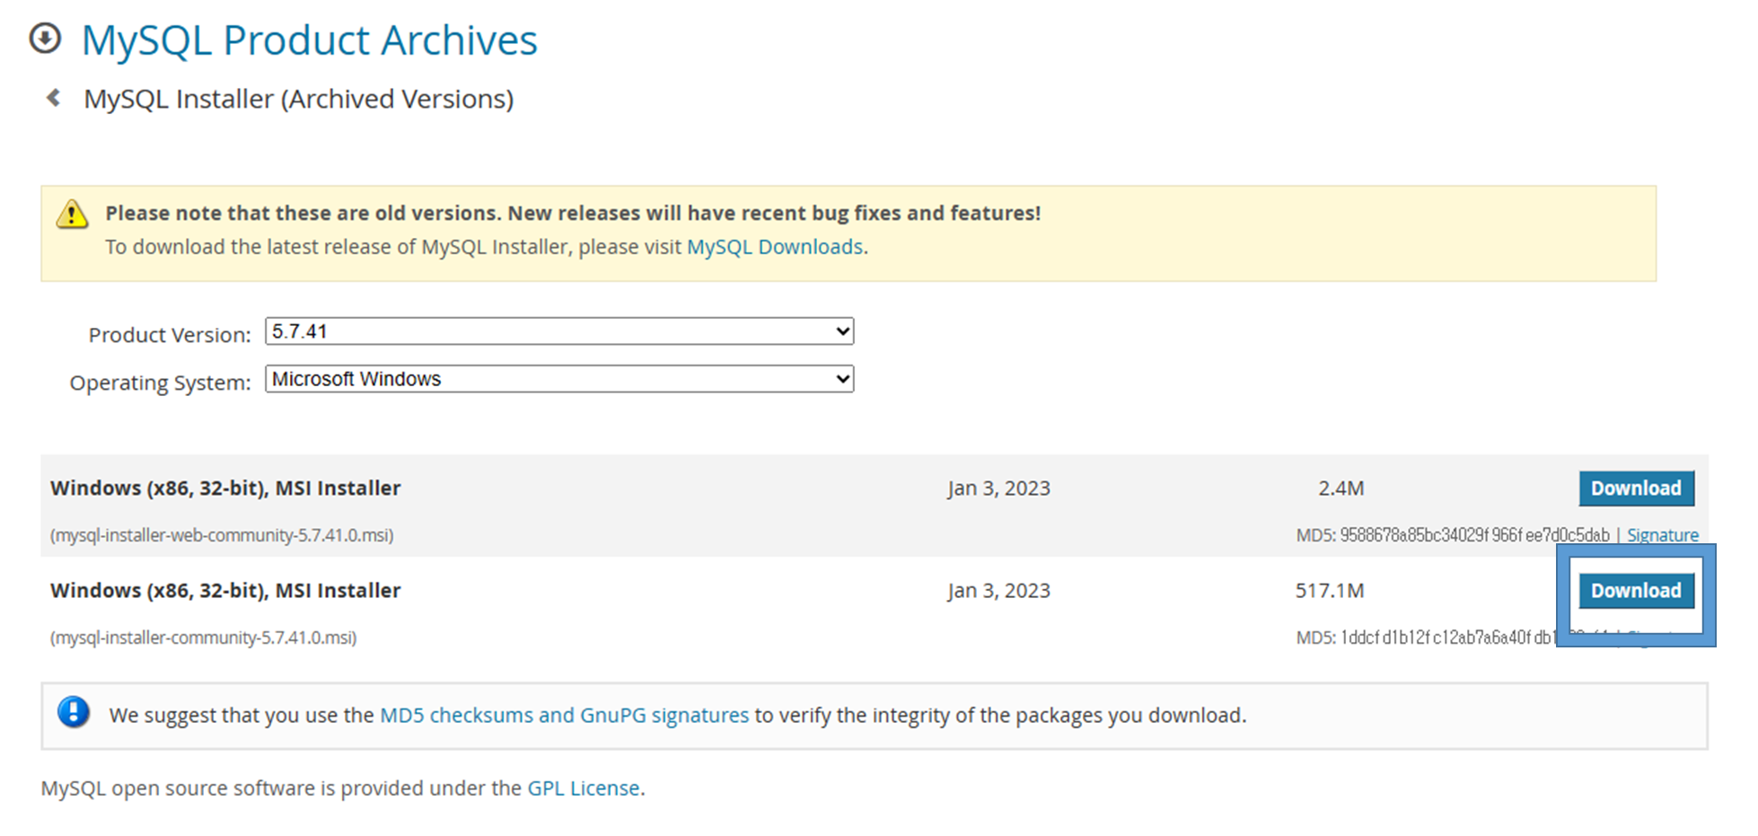Open the Operating System dropdown

(559, 379)
